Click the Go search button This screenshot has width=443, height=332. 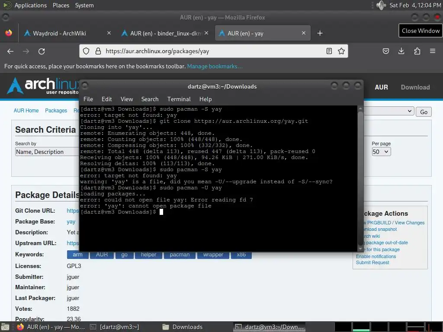point(424,112)
